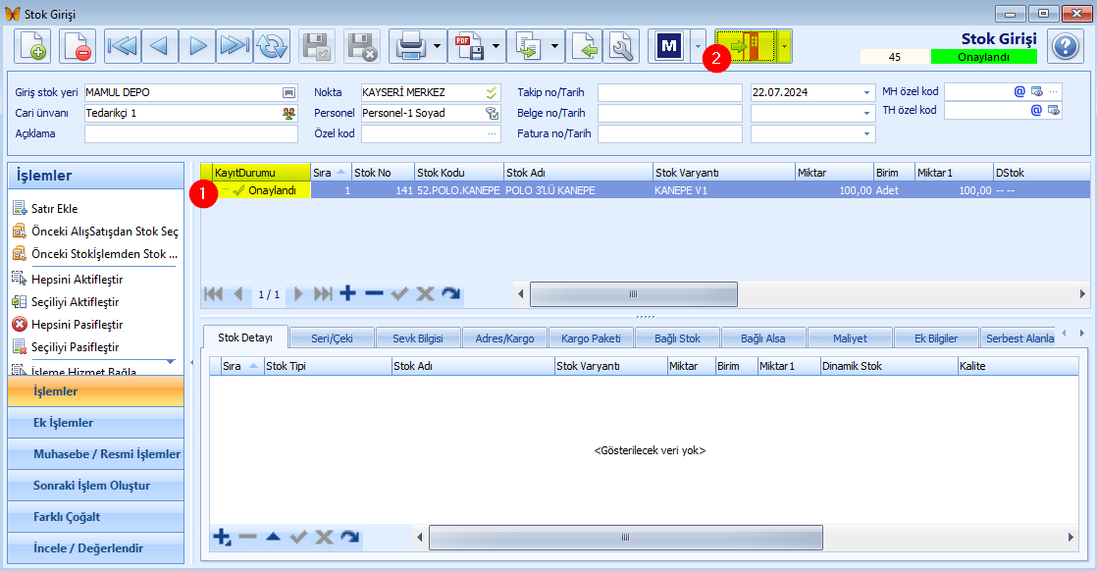This screenshot has height=571, width=1097.
Task: Click the wrench settings page icon
Action: 620,47
